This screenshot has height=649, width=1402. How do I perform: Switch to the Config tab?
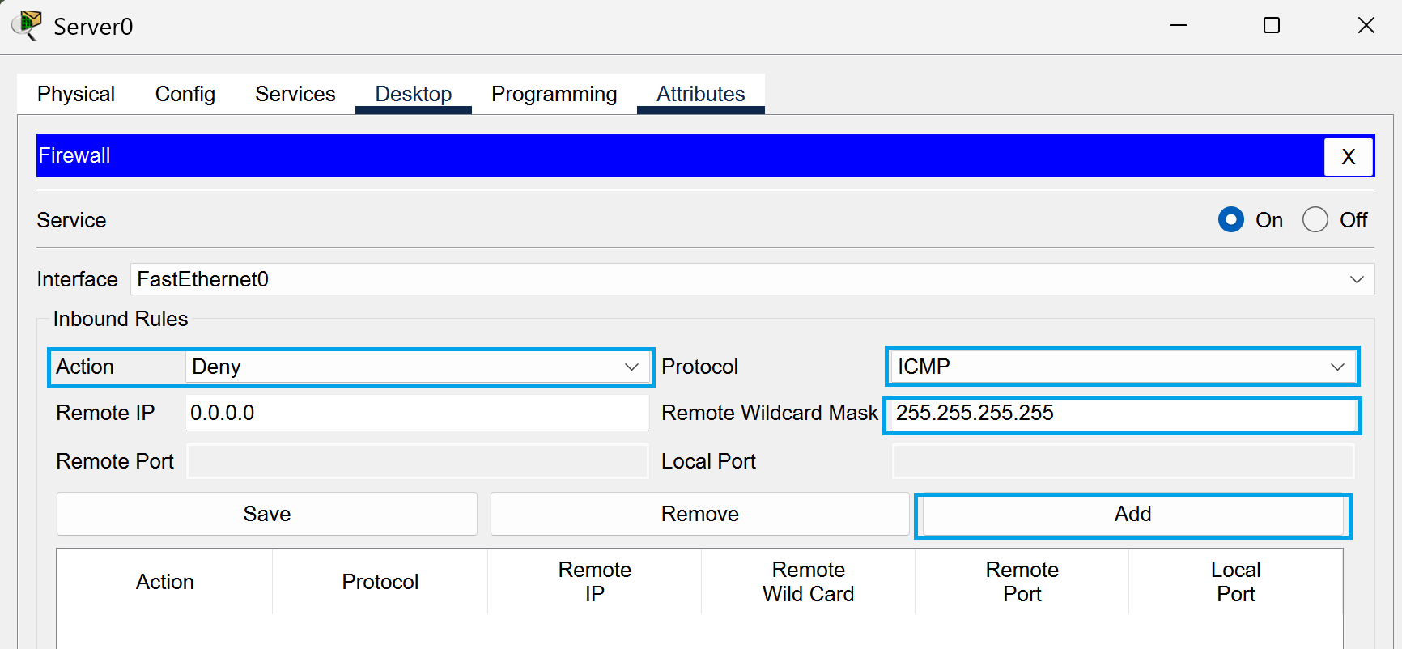tap(185, 94)
